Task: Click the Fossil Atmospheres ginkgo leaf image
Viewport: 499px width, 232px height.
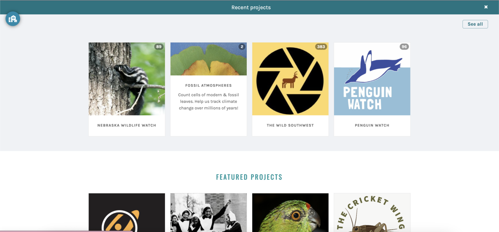Action: 209,59
